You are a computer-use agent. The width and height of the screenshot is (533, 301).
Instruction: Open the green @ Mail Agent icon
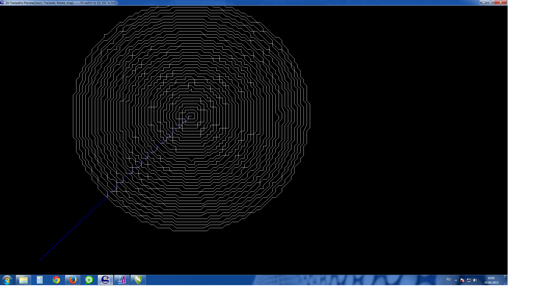[89, 280]
